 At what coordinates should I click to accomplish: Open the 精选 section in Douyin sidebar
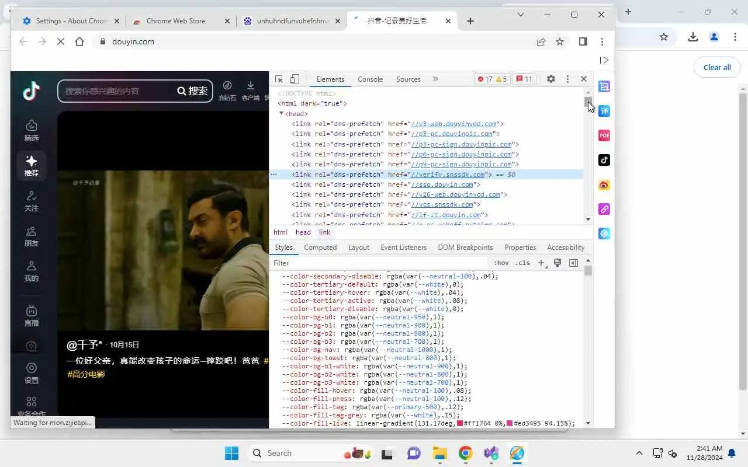point(32,131)
